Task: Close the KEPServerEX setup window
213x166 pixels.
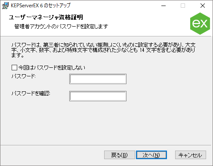Action: click(203, 6)
